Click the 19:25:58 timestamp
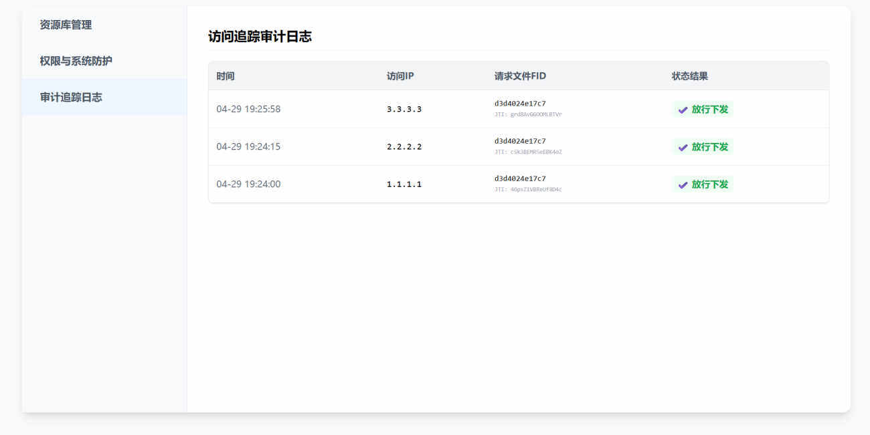This screenshot has width=870, height=435. pyautogui.click(x=248, y=109)
